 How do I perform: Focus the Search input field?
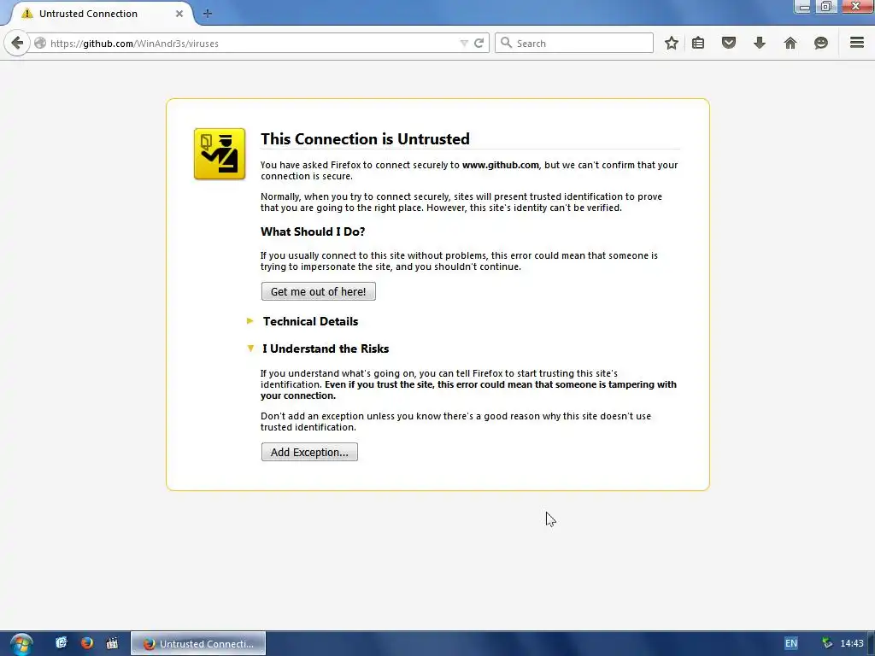[x=573, y=43]
